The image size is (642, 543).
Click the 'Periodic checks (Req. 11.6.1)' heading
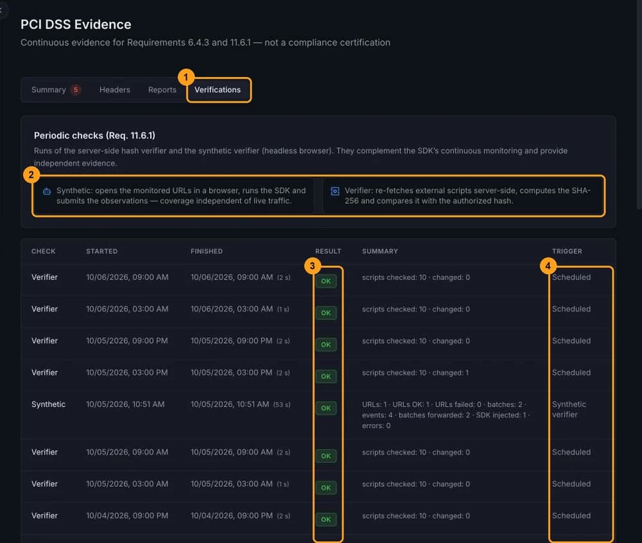94,135
